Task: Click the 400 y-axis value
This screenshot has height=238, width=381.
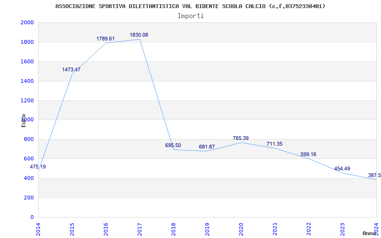Action: pyautogui.click(x=29, y=178)
